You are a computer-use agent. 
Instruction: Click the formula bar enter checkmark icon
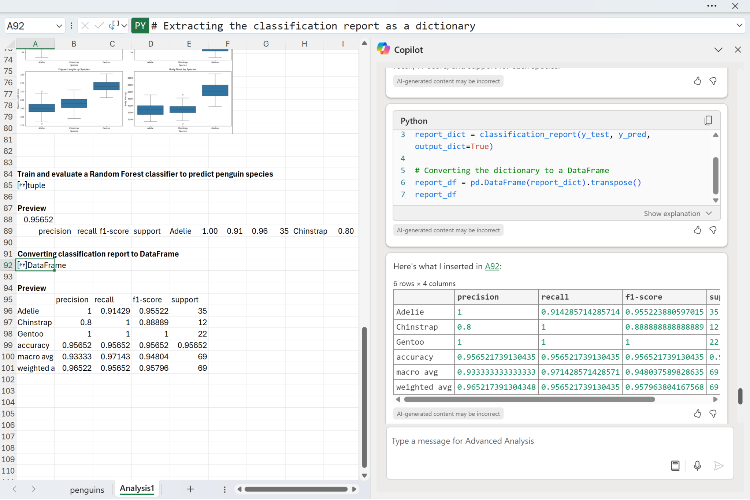point(99,26)
